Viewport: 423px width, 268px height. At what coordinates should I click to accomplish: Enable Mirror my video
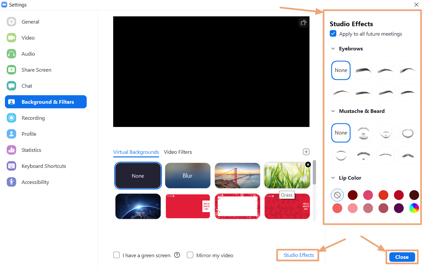tap(190, 255)
